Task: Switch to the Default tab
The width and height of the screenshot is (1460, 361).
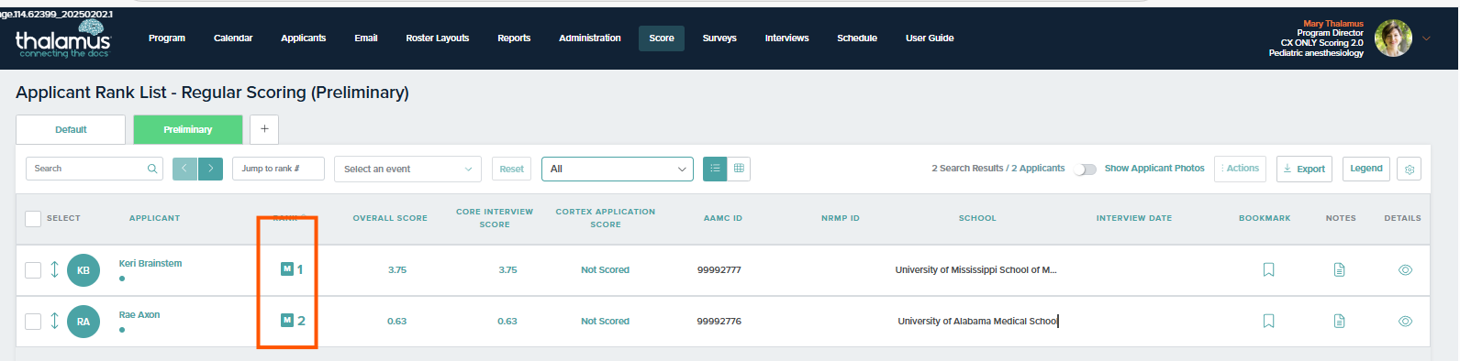Action: (71, 129)
